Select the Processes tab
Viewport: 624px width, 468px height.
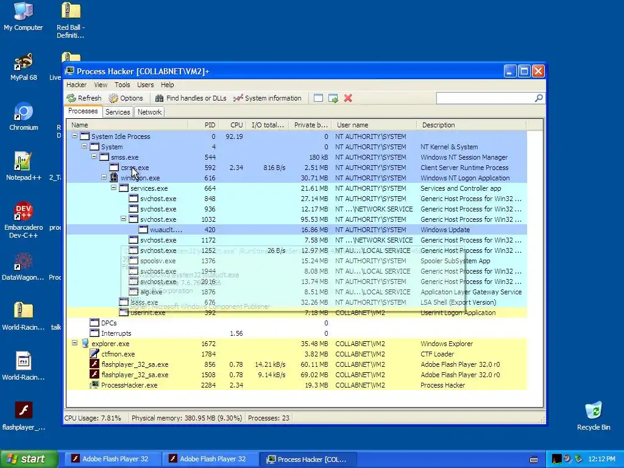pyautogui.click(x=83, y=111)
